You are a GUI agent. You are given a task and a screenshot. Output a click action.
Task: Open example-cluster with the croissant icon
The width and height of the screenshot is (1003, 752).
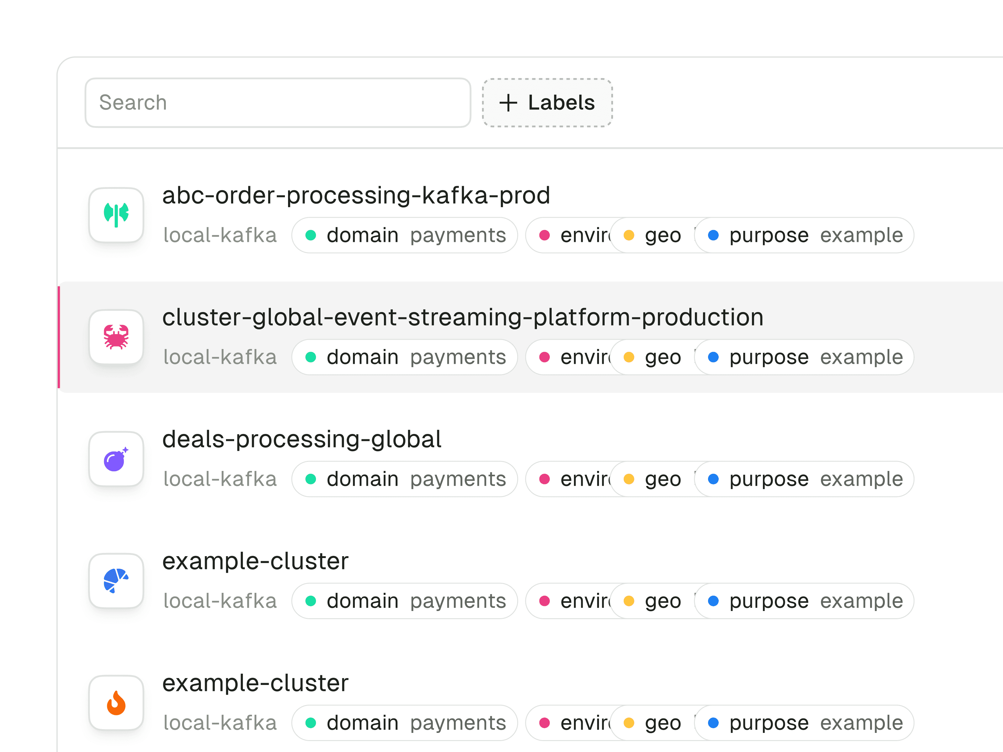point(255,561)
